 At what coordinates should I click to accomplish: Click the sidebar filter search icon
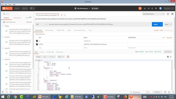(4, 14)
